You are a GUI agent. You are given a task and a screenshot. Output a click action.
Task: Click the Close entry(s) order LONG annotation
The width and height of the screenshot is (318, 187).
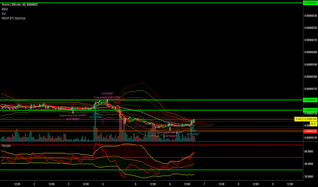point(107,98)
